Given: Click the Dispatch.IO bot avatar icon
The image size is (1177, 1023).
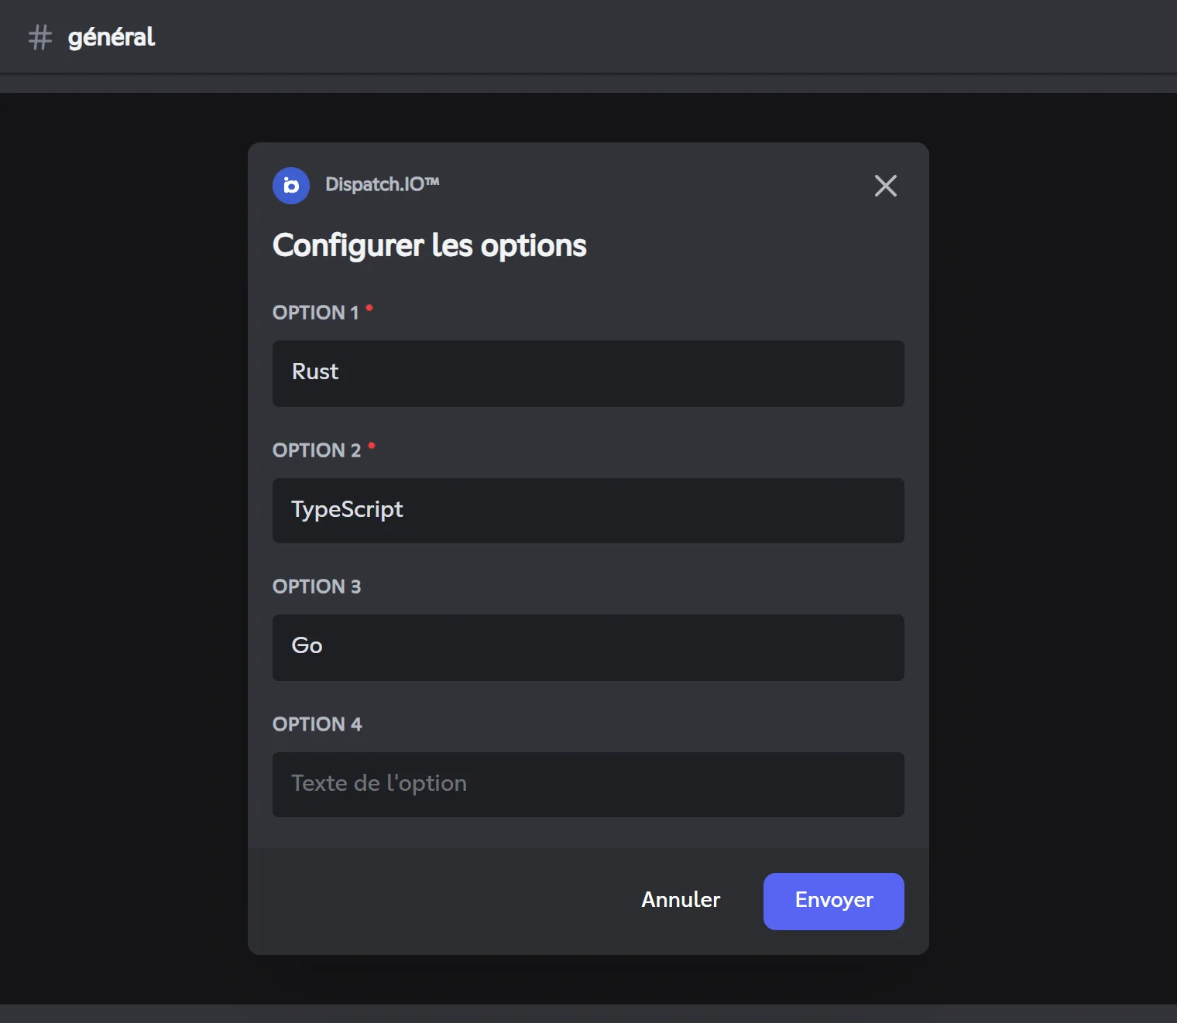Looking at the screenshot, I should 291,186.
